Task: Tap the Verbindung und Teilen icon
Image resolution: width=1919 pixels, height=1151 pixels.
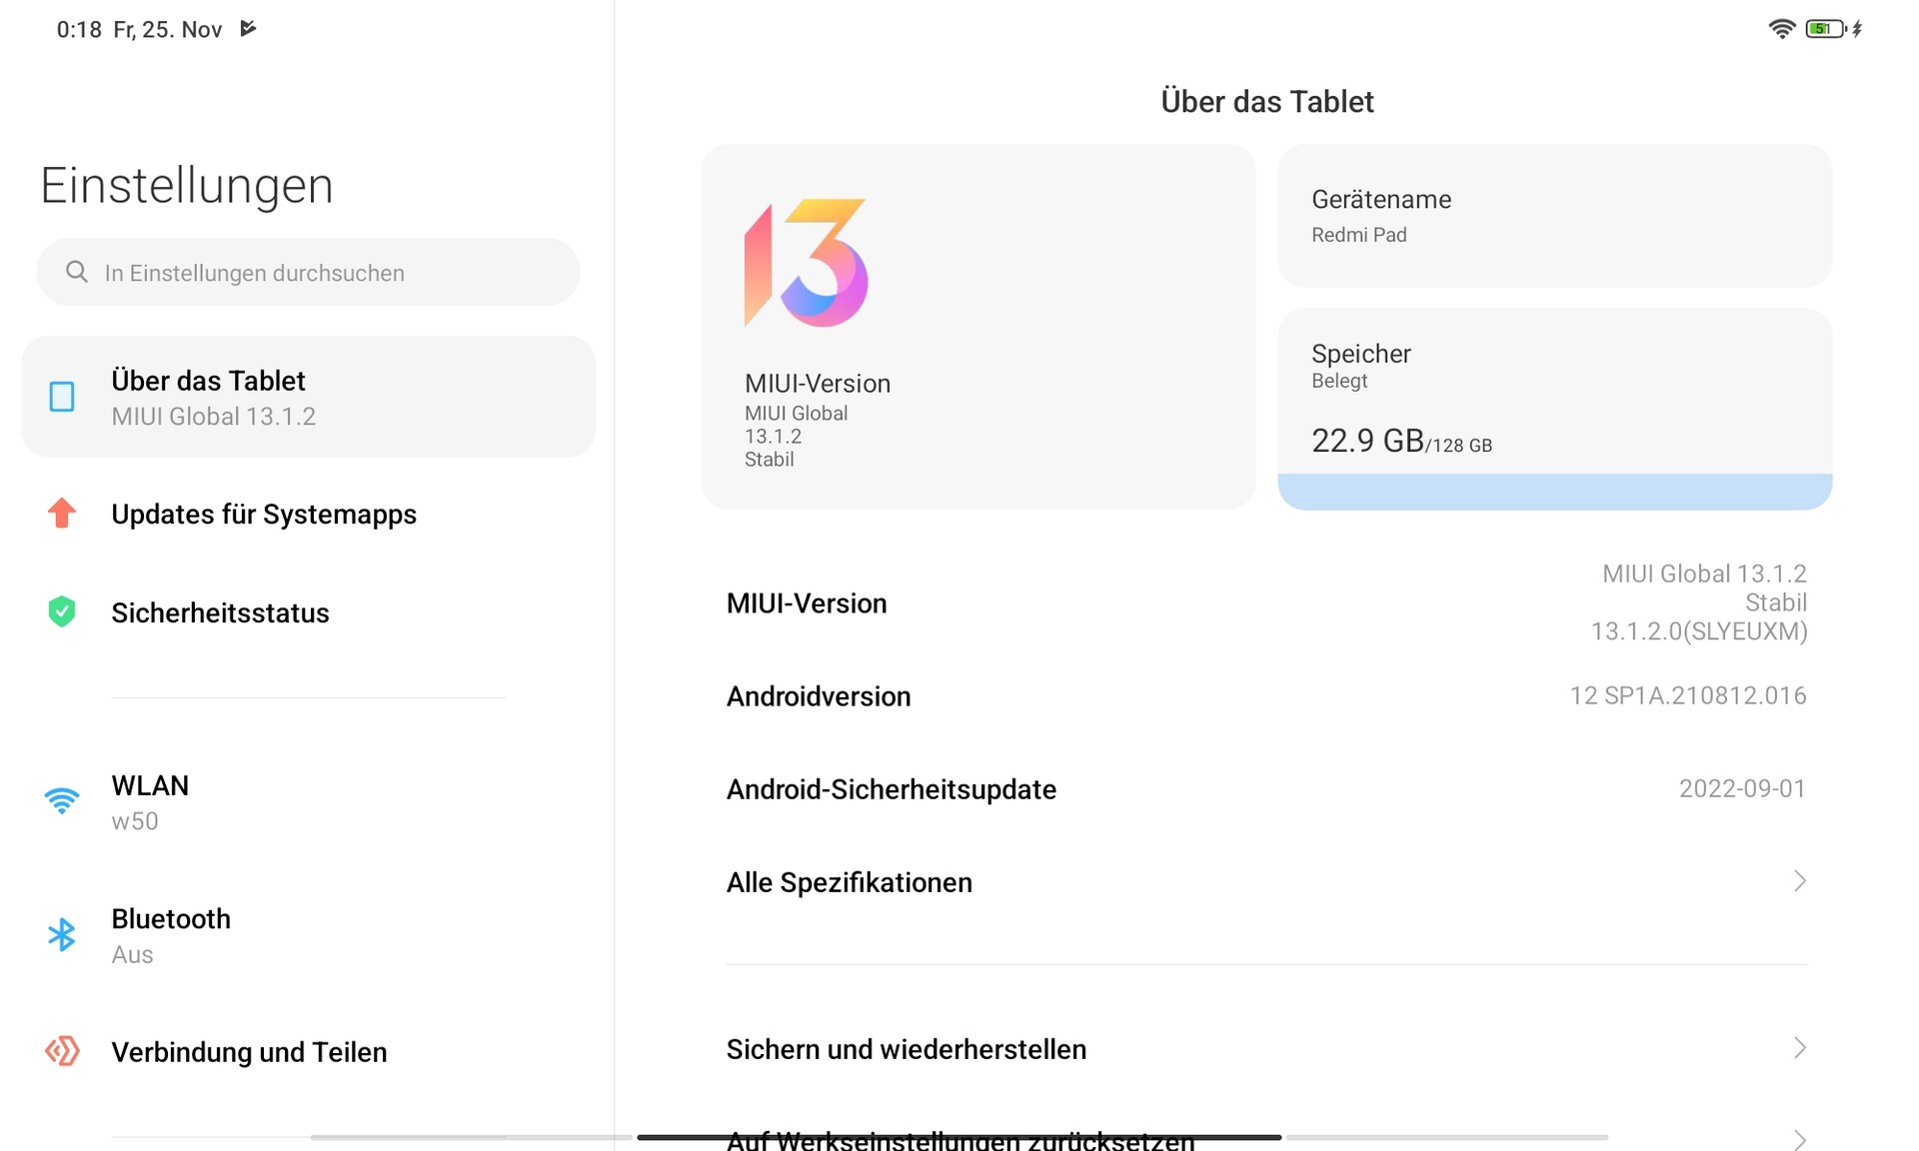Action: (62, 1051)
